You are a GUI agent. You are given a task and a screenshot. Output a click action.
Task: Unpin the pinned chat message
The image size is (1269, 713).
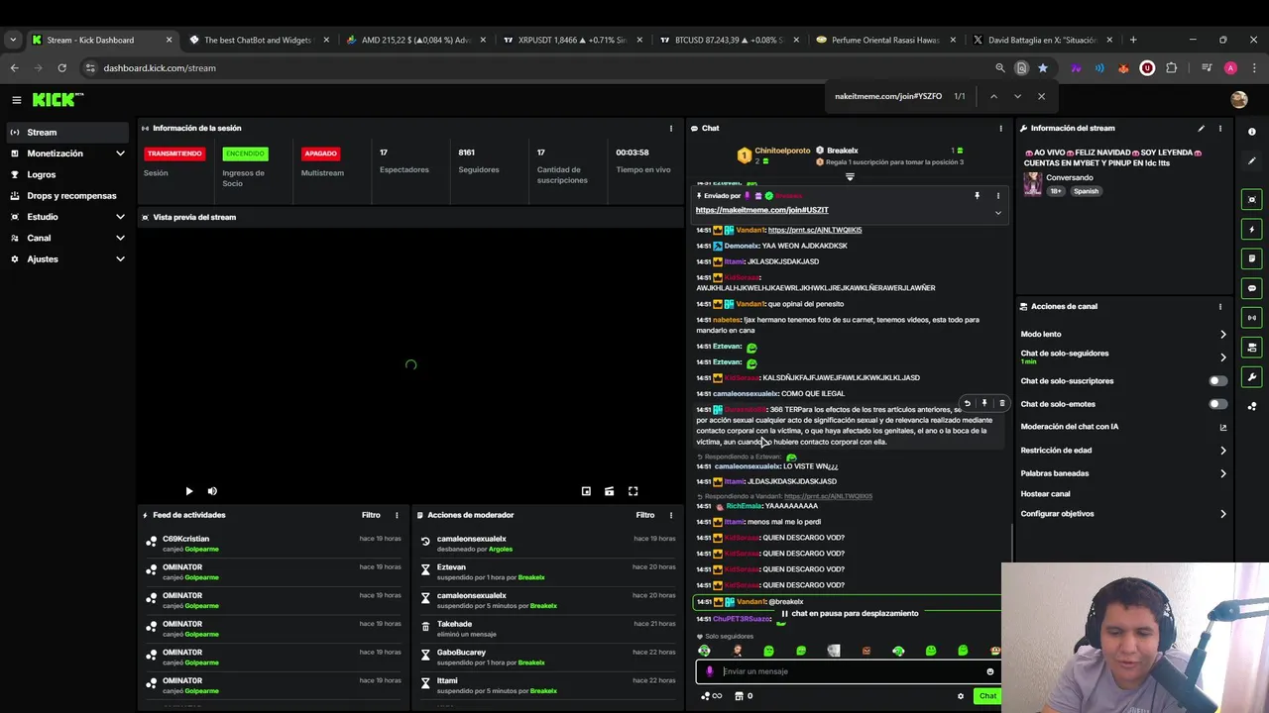[x=977, y=196]
